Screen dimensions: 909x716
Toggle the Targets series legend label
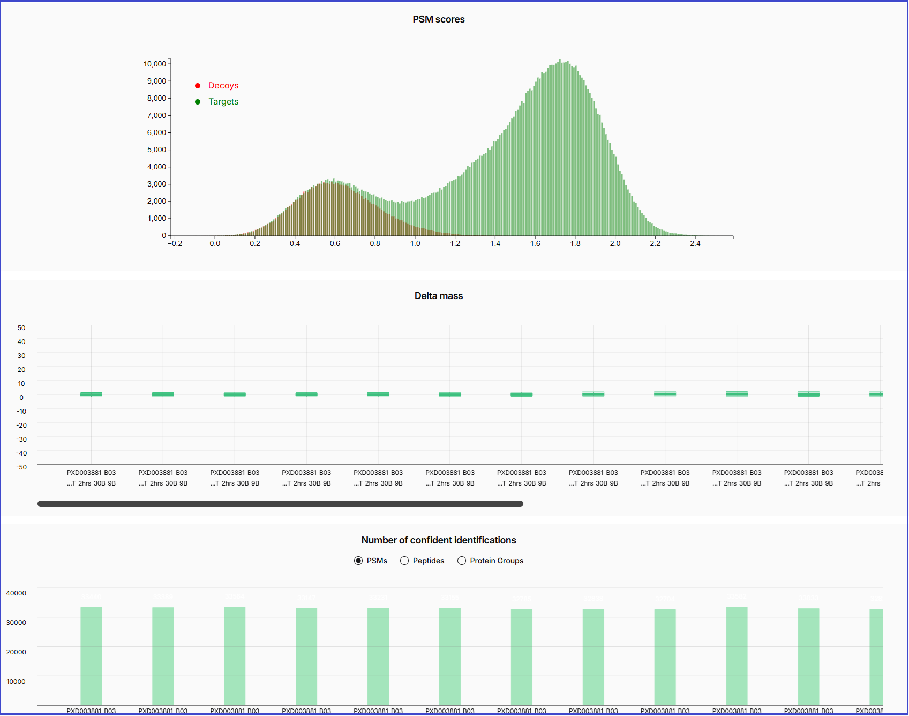click(223, 102)
